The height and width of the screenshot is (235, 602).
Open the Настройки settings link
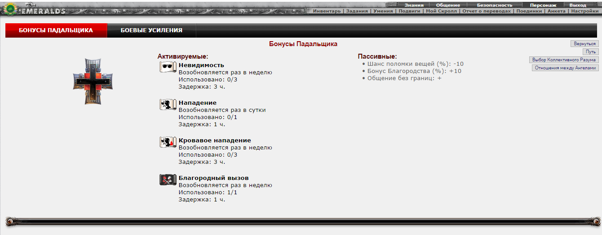click(584, 11)
